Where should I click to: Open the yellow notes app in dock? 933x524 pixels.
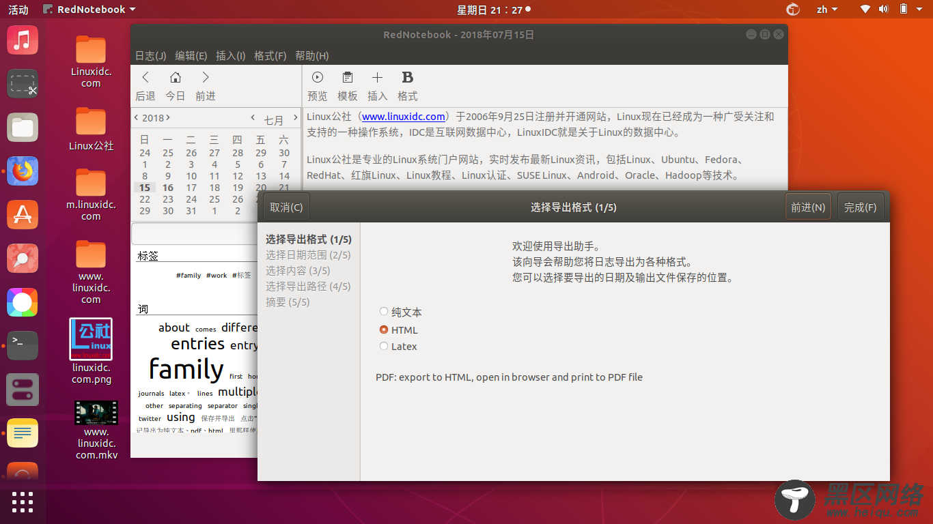click(x=23, y=433)
